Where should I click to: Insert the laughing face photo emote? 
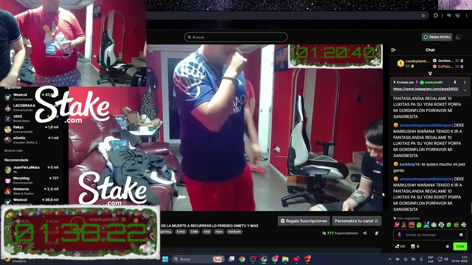point(412,225)
